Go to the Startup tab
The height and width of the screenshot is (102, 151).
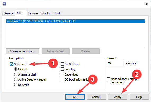pos(46,13)
